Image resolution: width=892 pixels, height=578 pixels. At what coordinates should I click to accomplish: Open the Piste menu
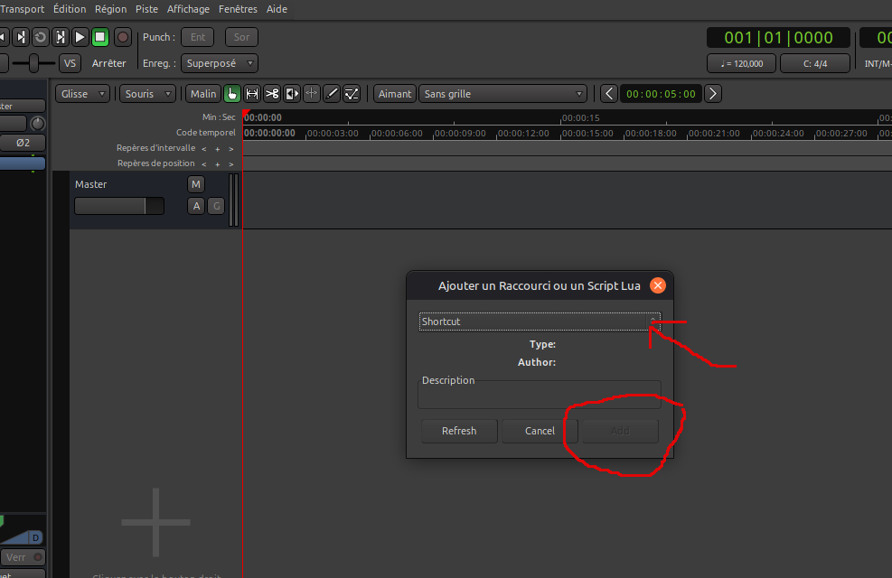(x=146, y=9)
